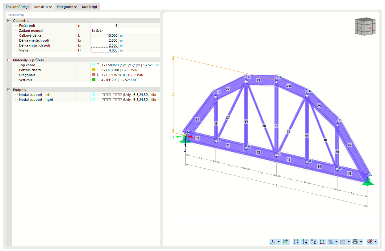
Task: Click the Top chord light cyan color swatch
Action: pos(94,65)
